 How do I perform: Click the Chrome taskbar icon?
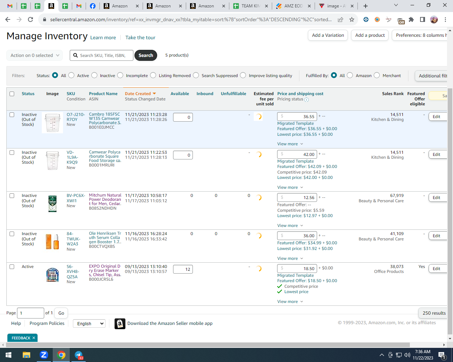[x=61, y=355]
